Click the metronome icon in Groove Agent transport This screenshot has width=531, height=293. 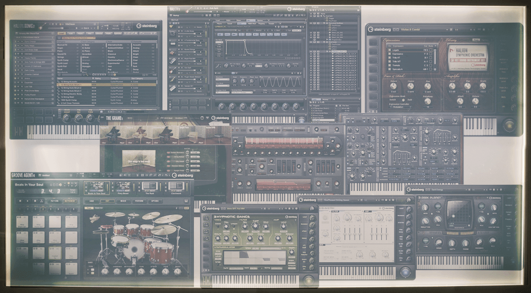point(41,201)
